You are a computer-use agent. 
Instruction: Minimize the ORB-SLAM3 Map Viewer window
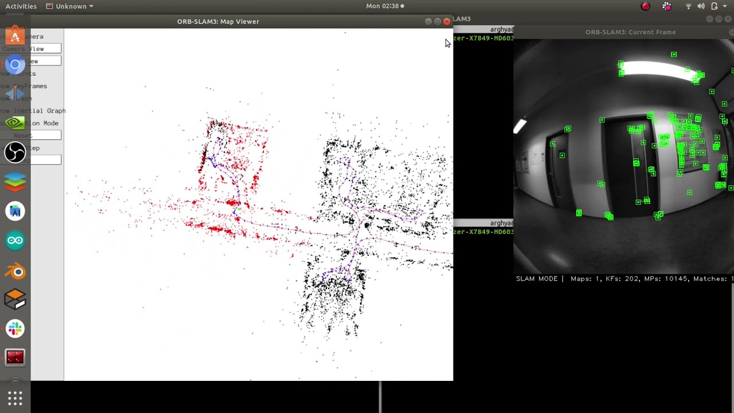coord(428,21)
